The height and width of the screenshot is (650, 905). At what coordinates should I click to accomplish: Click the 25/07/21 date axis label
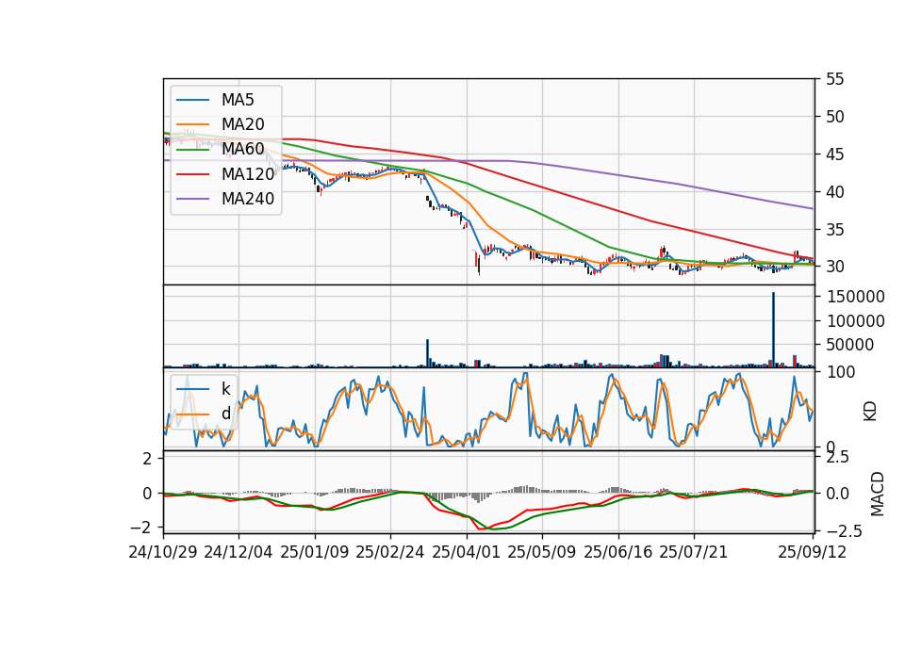(694, 552)
